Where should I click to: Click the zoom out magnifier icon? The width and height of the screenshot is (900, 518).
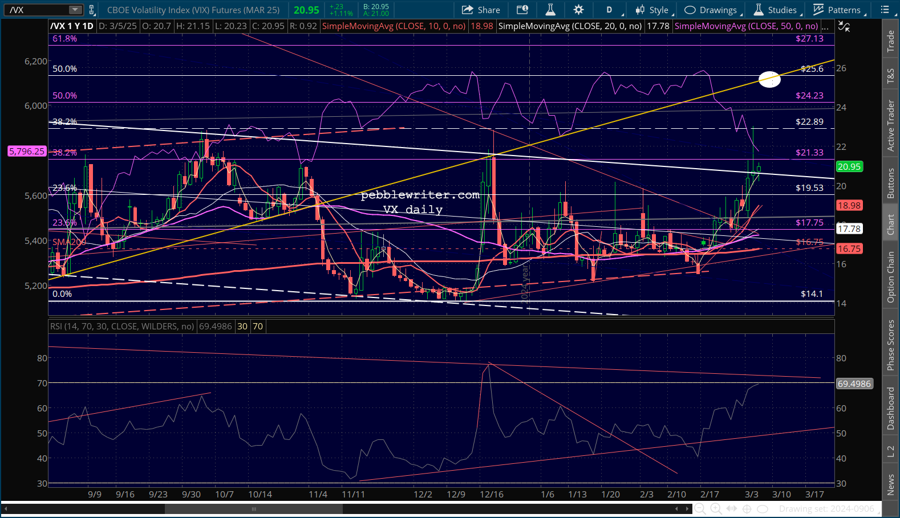700,509
